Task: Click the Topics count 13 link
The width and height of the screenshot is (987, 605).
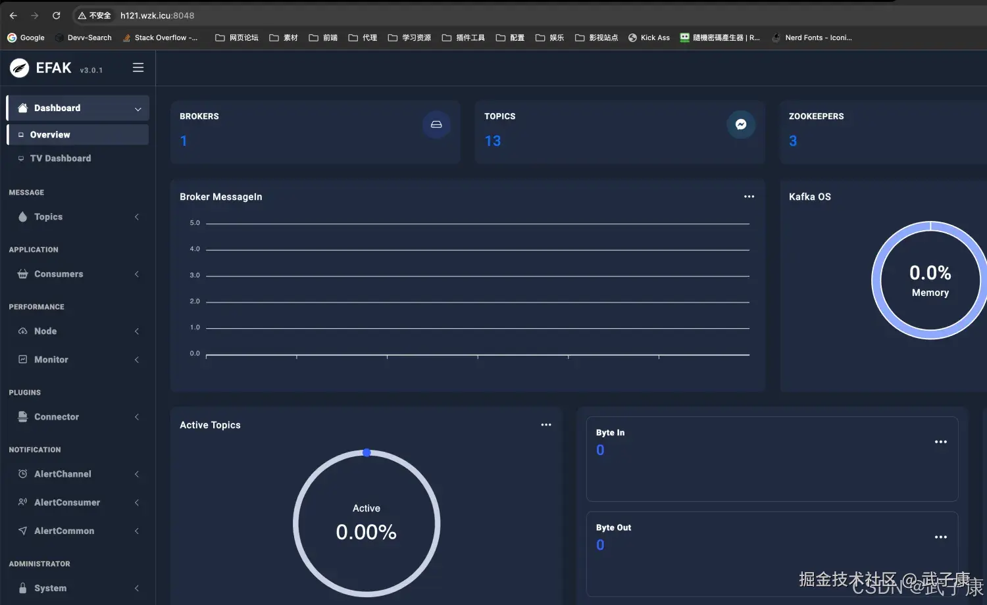Action: coord(493,141)
